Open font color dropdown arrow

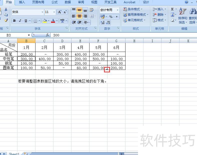[57, 21]
